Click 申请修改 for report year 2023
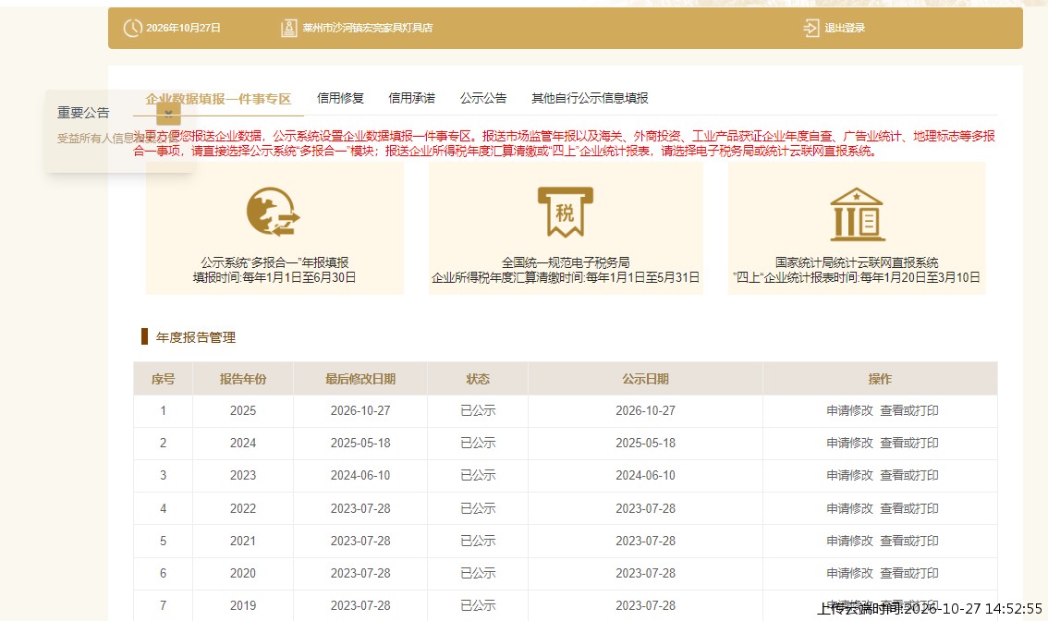Viewport: 1048px width, 621px height. [849, 475]
